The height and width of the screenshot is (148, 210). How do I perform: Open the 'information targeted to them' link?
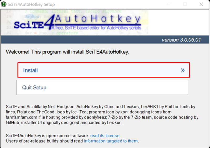point(111,141)
